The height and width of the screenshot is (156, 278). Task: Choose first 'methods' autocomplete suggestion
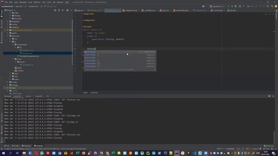pyautogui.click(x=120, y=52)
